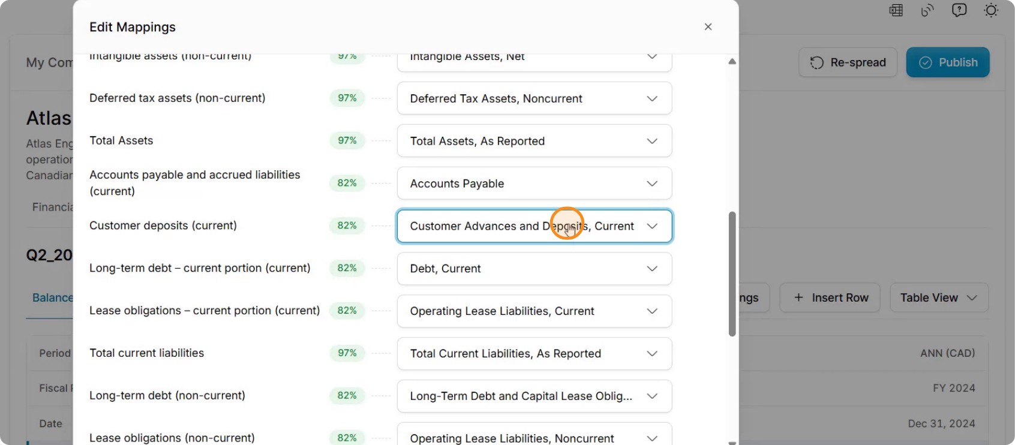Click the 'Period' row header in background table
The height and width of the screenshot is (445, 1015).
[55, 353]
